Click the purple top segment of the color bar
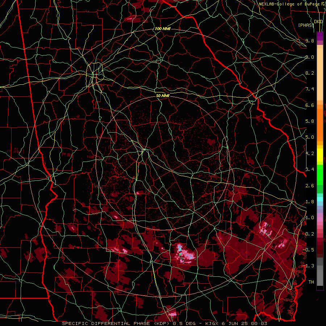The image size is (326, 326). pyautogui.click(x=320, y=36)
